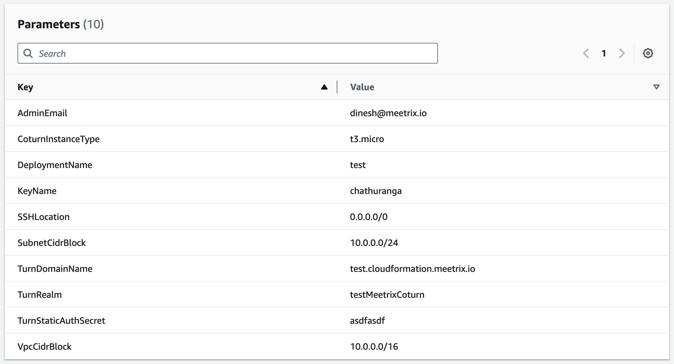
Task: Sort ascending by Key column arrow
Action: tap(324, 87)
